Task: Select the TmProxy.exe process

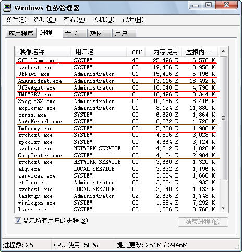Action: tap(117, 128)
